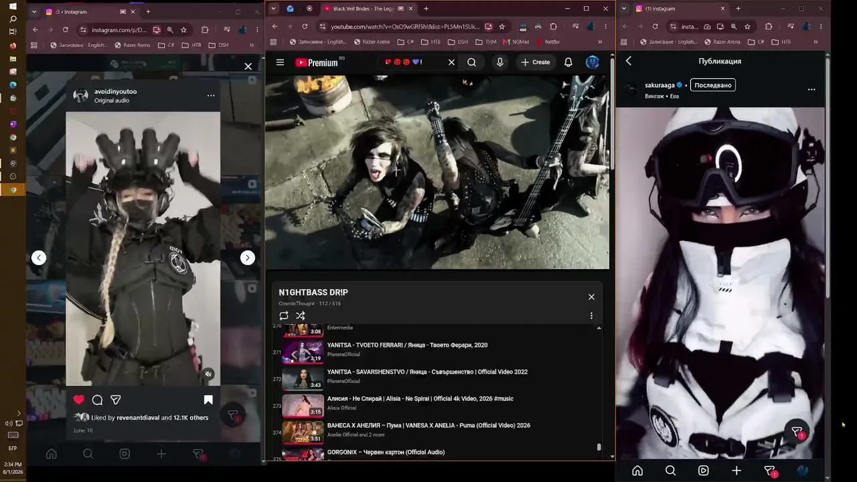Close the avoidinyoutoo post overlay
The width and height of the screenshot is (857, 482).
pyautogui.click(x=248, y=66)
